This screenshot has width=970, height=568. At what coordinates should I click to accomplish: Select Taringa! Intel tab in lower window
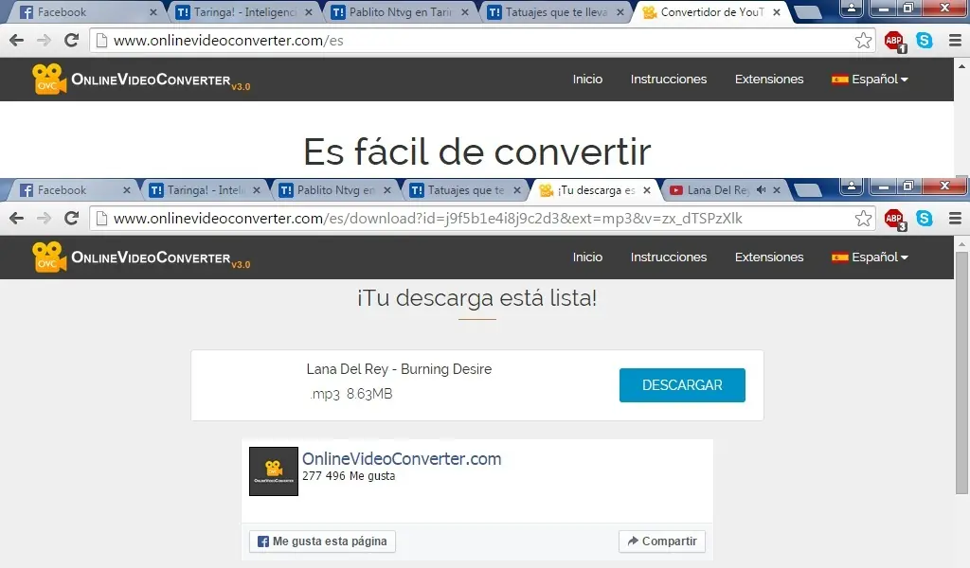click(x=205, y=190)
